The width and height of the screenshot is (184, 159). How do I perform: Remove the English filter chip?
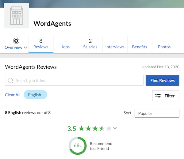click(35, 95)
